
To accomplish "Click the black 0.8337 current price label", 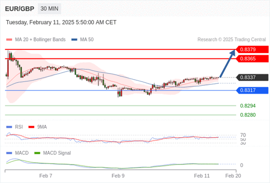I will coord(252,78).
